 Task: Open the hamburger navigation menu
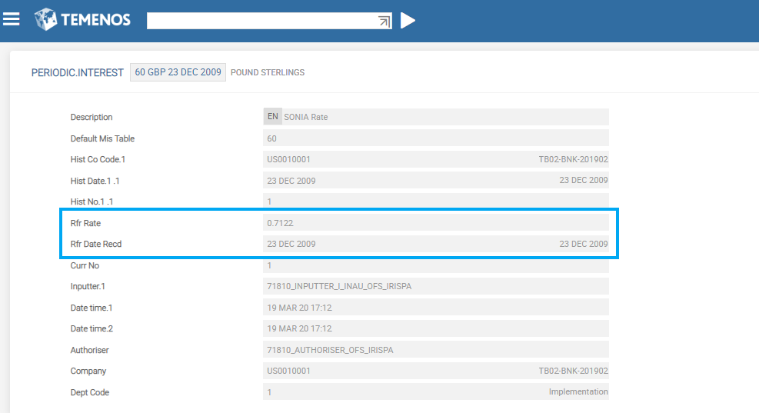coord(12,19)
